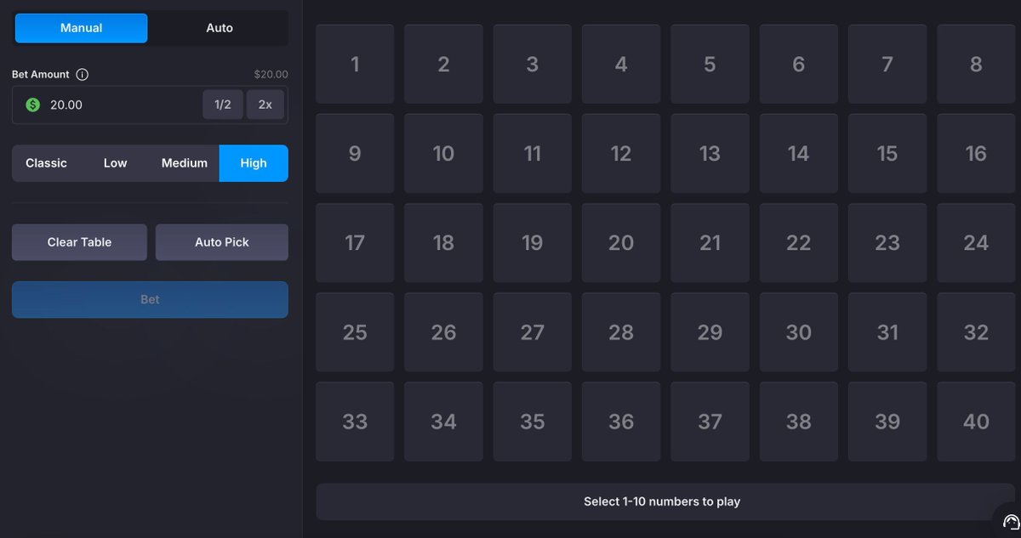Screen dimensions: 1021x538
Task: Tap the 39 number tile
Action: pos(887,422)
